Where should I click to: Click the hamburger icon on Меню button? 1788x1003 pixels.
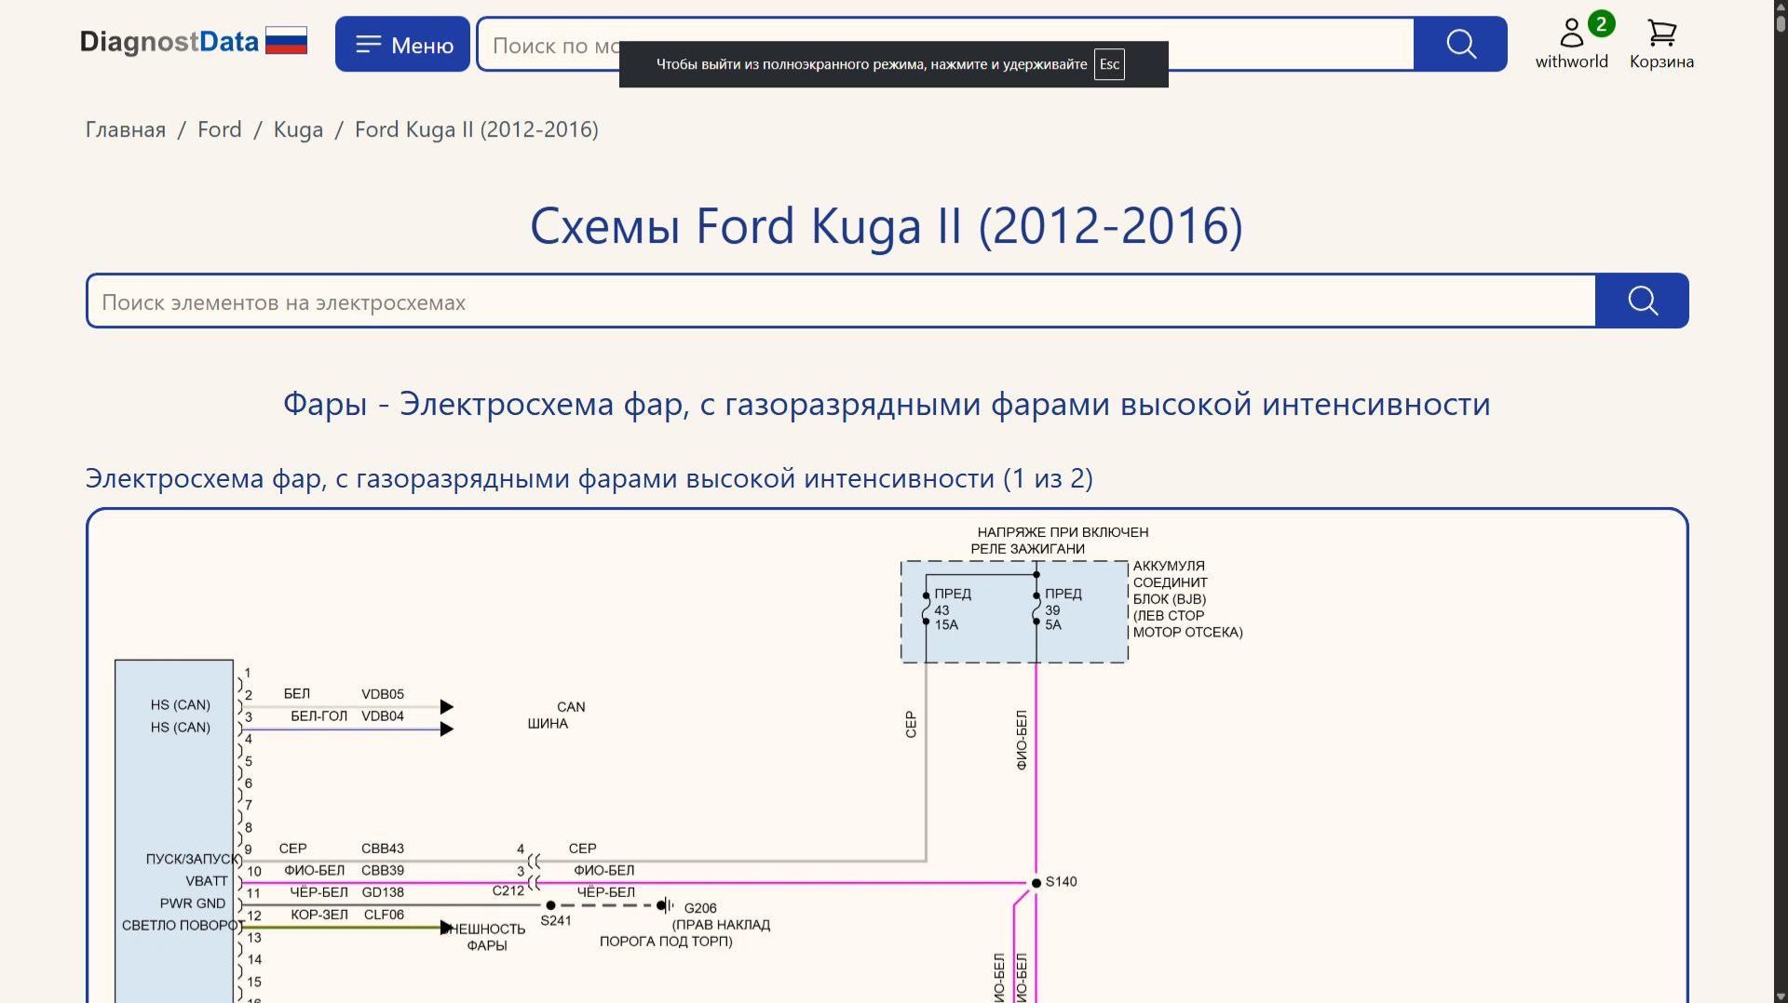[x=370, y=44]
